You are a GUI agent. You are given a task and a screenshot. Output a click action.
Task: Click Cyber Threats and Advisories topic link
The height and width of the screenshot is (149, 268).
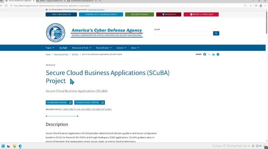tap(77, 110)
